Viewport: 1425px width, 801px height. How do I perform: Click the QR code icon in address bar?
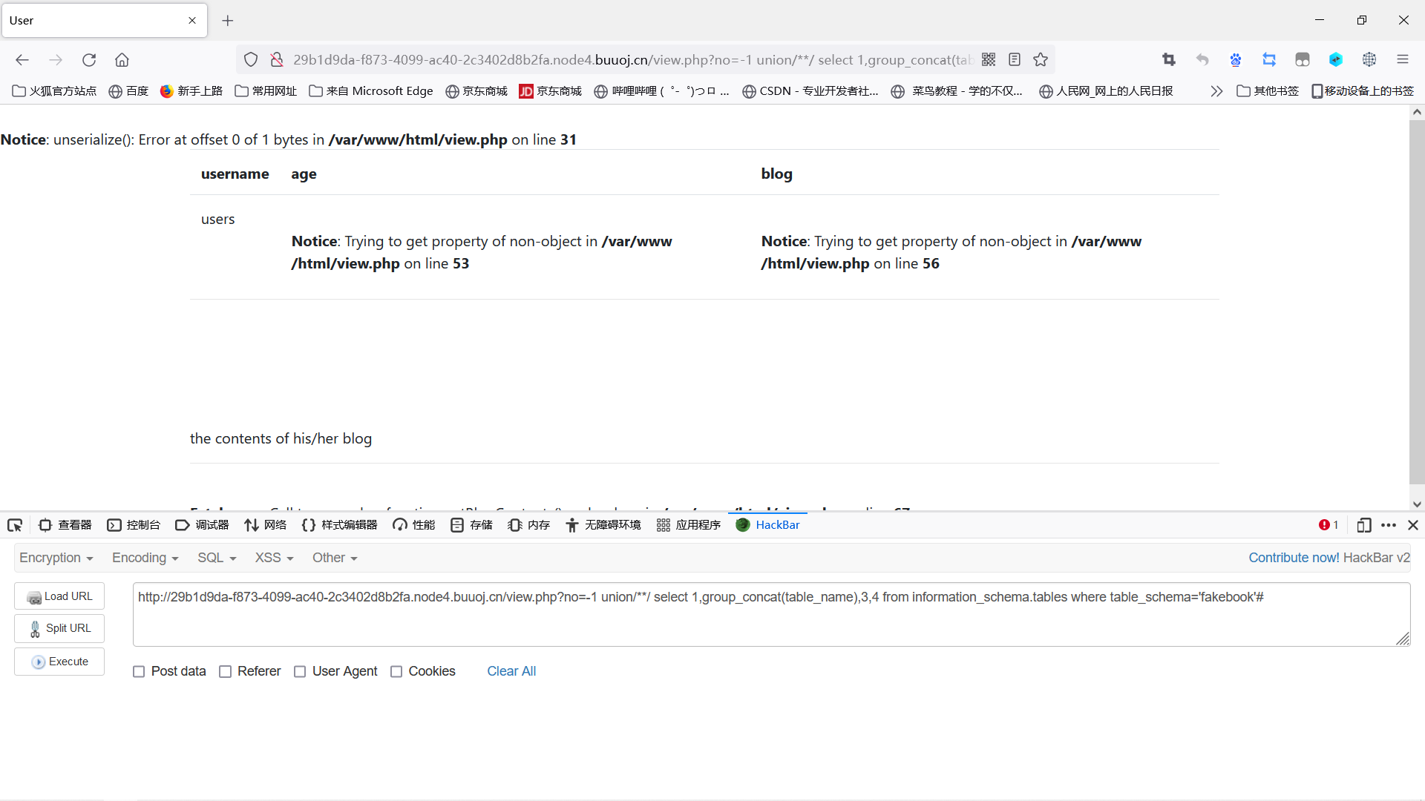pos(989,60)
